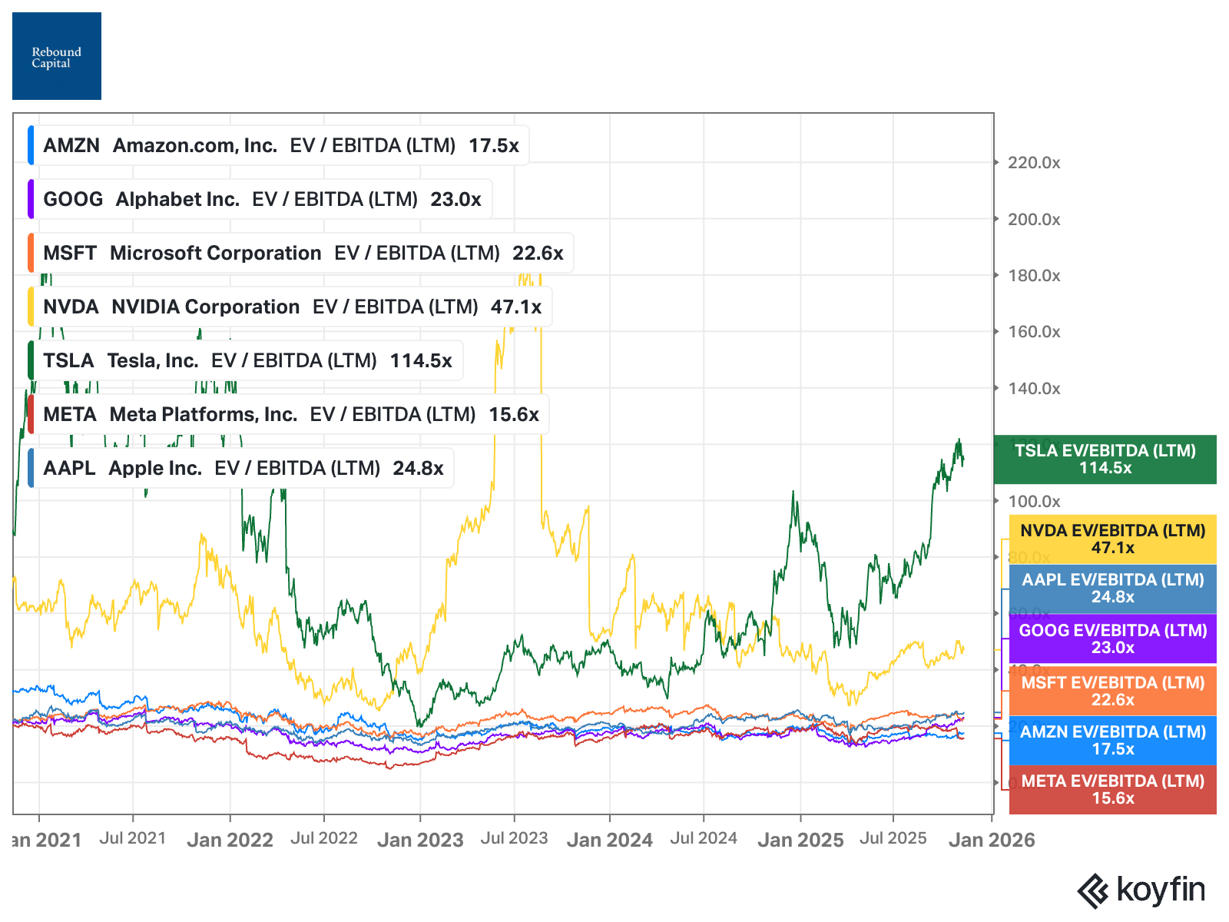This screenshot has width=1229, height=922.
Task: Click the purple GOOG legend color bar
Action: (31, 199)
